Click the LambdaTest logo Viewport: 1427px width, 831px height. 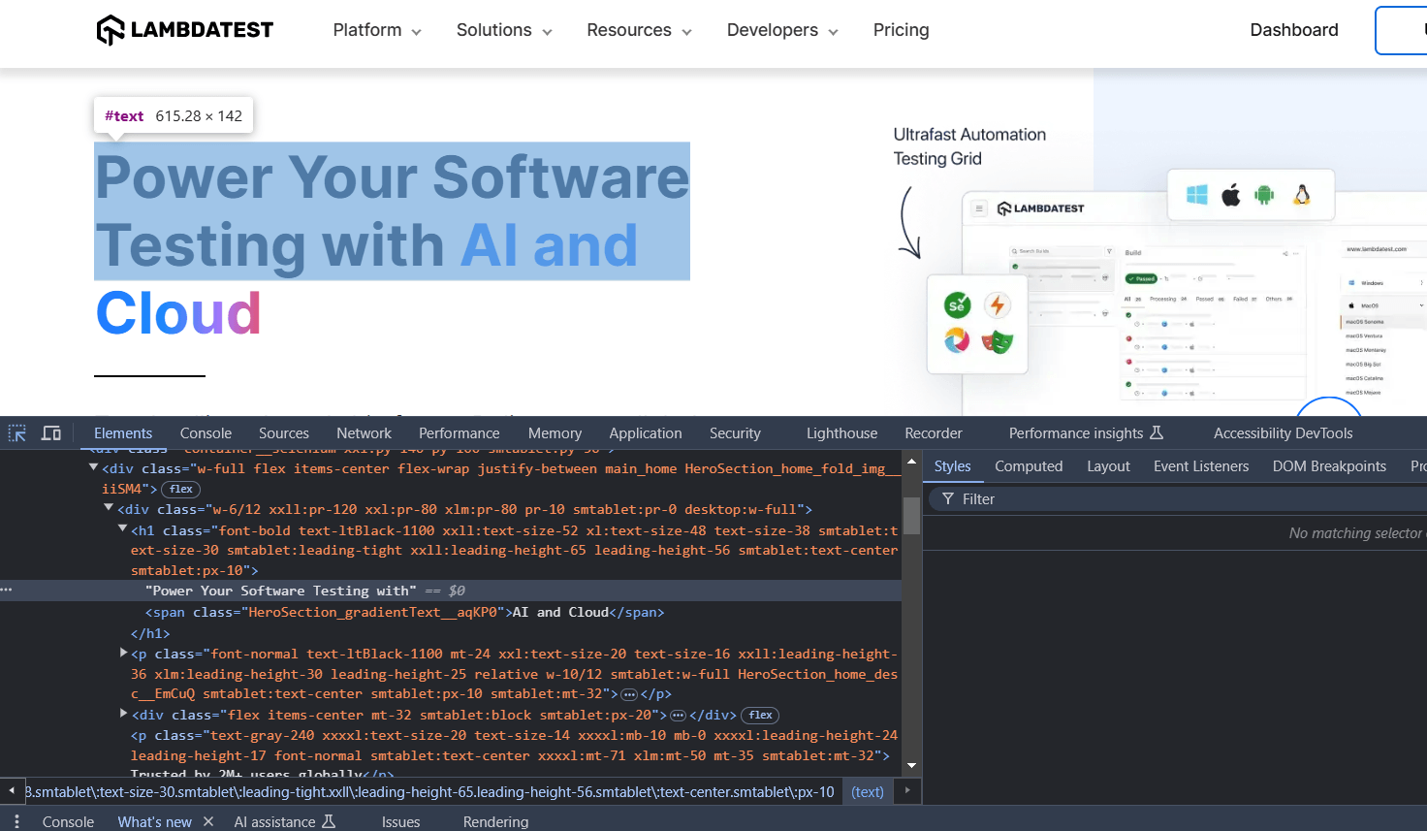[184, 29]
